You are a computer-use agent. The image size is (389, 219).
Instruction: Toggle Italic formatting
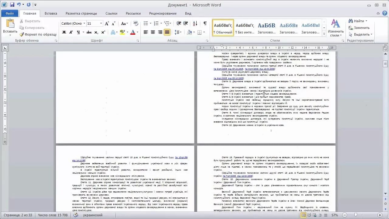coord(71,32)
